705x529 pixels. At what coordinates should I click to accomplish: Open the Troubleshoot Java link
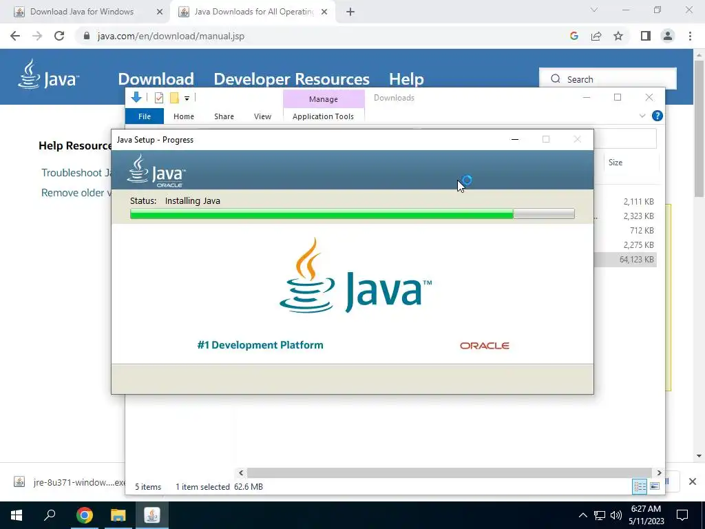point(76,173)
